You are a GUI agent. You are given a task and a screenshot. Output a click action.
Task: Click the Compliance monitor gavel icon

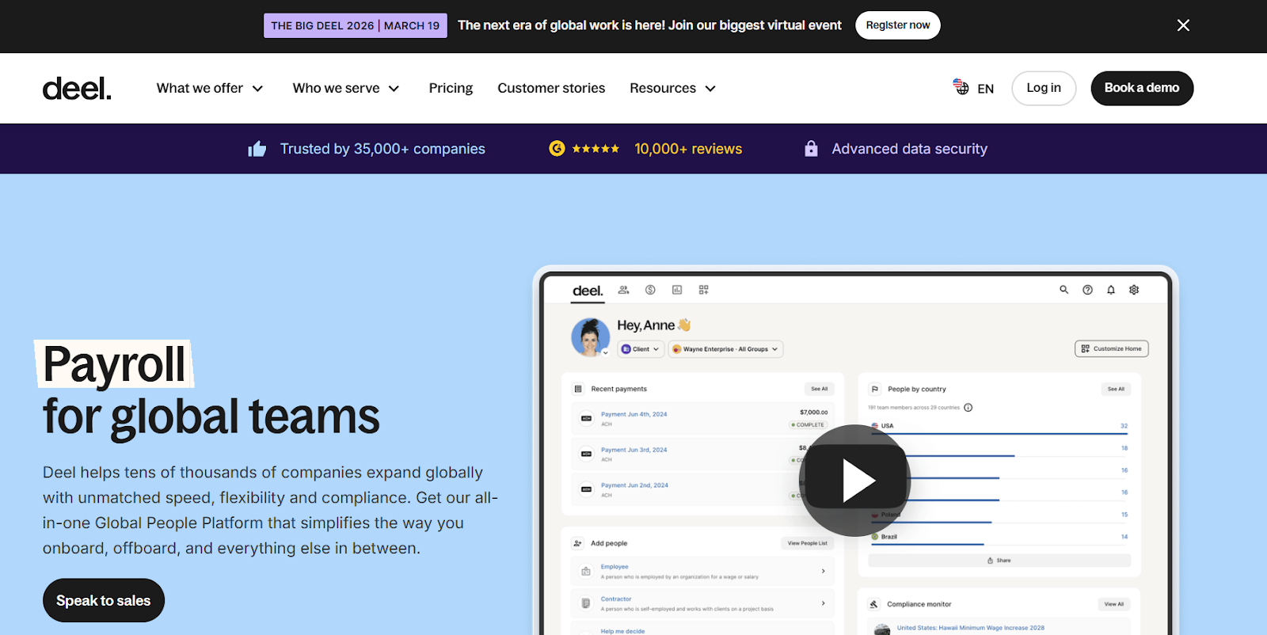pyautogui.click(x=874, y=604)
